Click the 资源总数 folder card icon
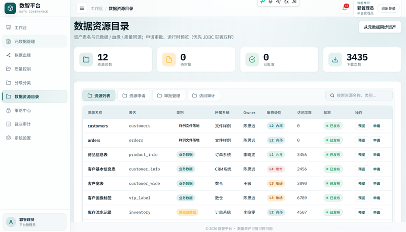 tap(86, 59)
